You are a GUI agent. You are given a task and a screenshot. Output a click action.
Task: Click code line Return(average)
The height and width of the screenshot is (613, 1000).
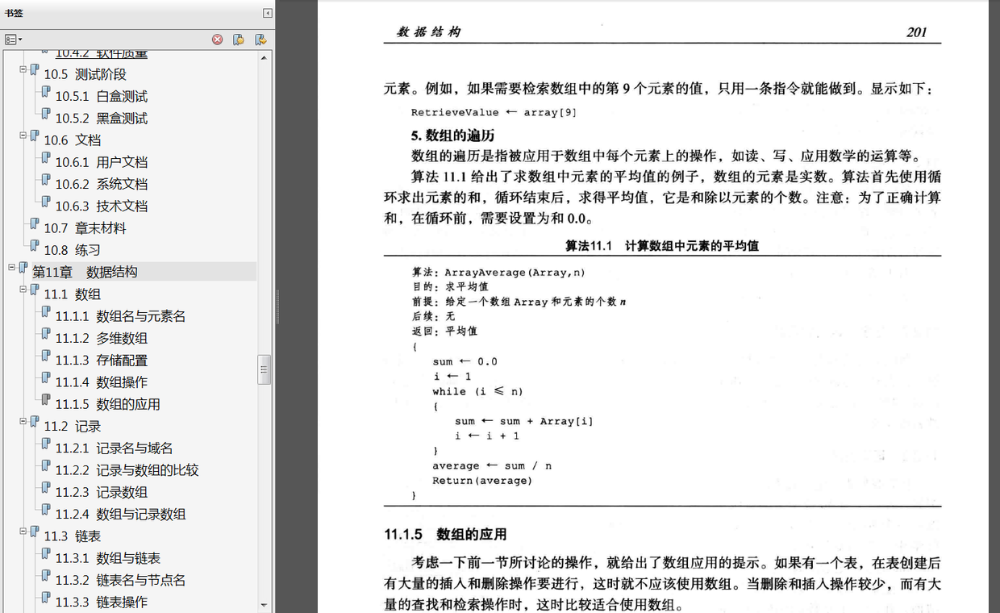[482, 481]
